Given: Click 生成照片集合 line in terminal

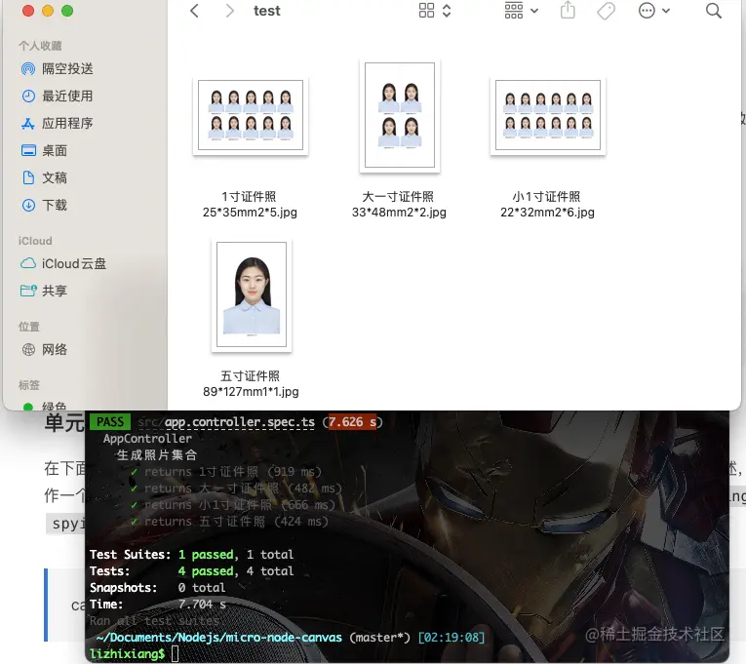Looking at the screenshot, I should tap(157, 455).
